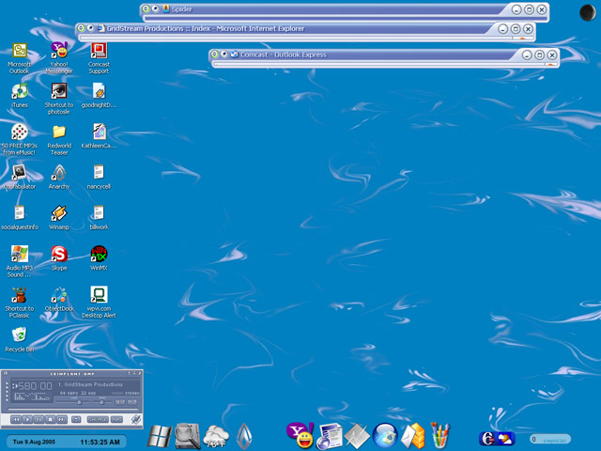Image resolution: width=601 pixels, height=451 pixels.
Task: Click the ObjectDock desktop icon
Action: (x=59, y=294)
